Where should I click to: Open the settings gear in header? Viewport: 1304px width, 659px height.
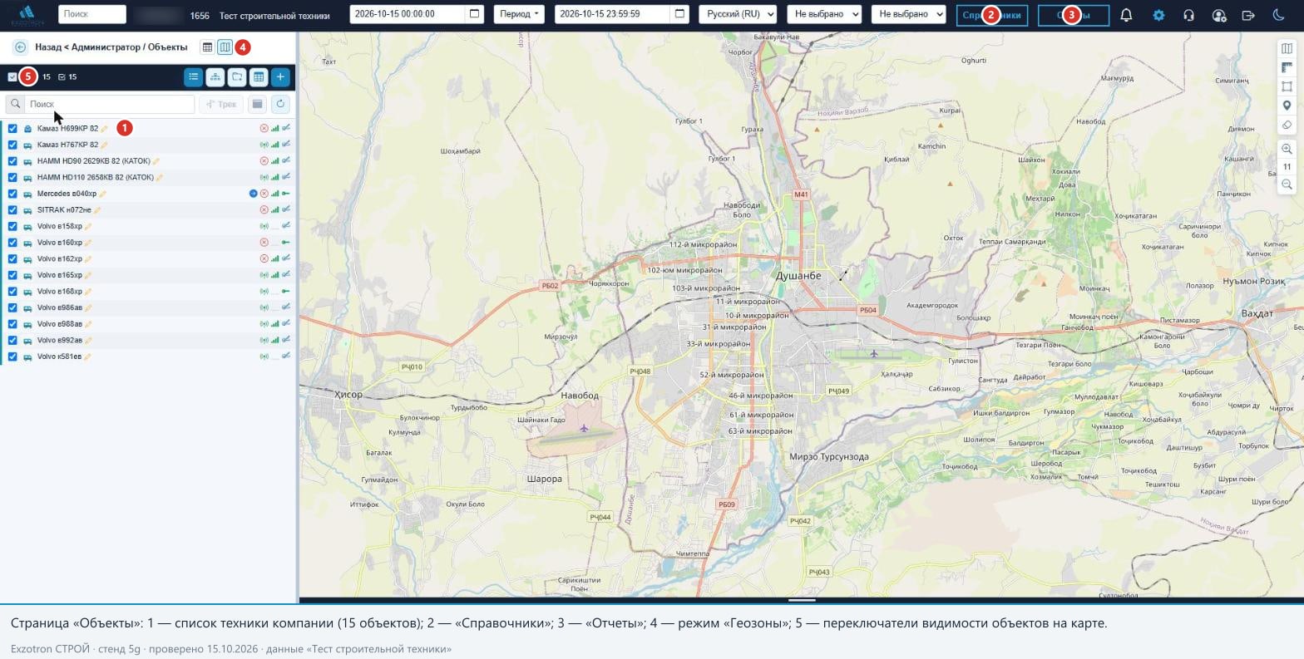tap(1158, 15)
